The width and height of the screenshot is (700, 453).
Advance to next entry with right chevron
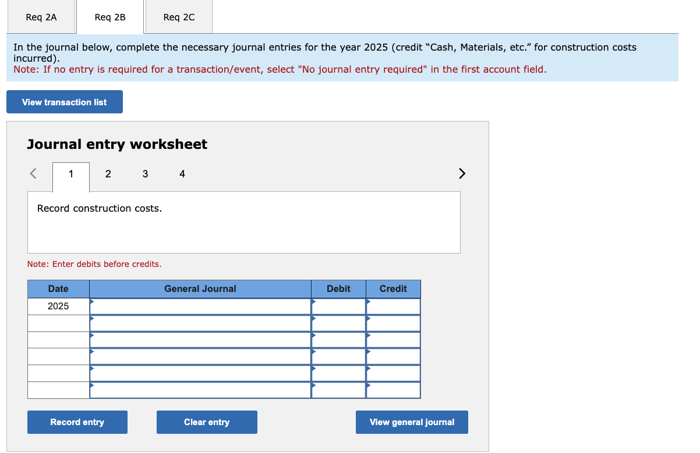pyautogui.click(x=462, y=173)
